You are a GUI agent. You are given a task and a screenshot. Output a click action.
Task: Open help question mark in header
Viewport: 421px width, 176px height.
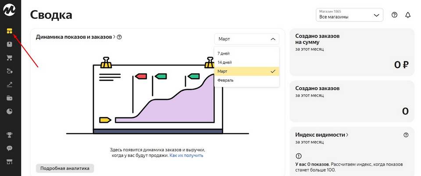[394, 15]
